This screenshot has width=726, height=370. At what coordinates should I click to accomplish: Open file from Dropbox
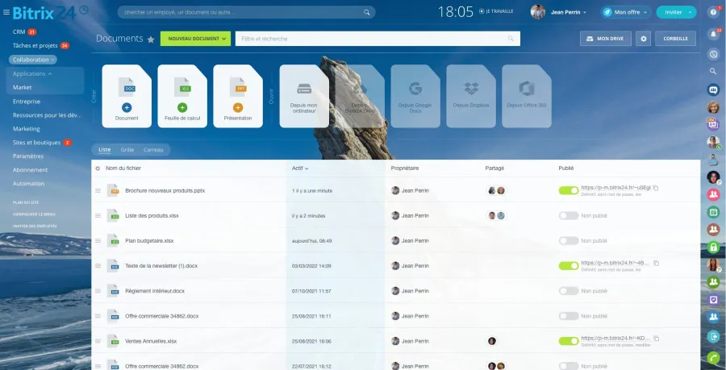coord(471,96)
